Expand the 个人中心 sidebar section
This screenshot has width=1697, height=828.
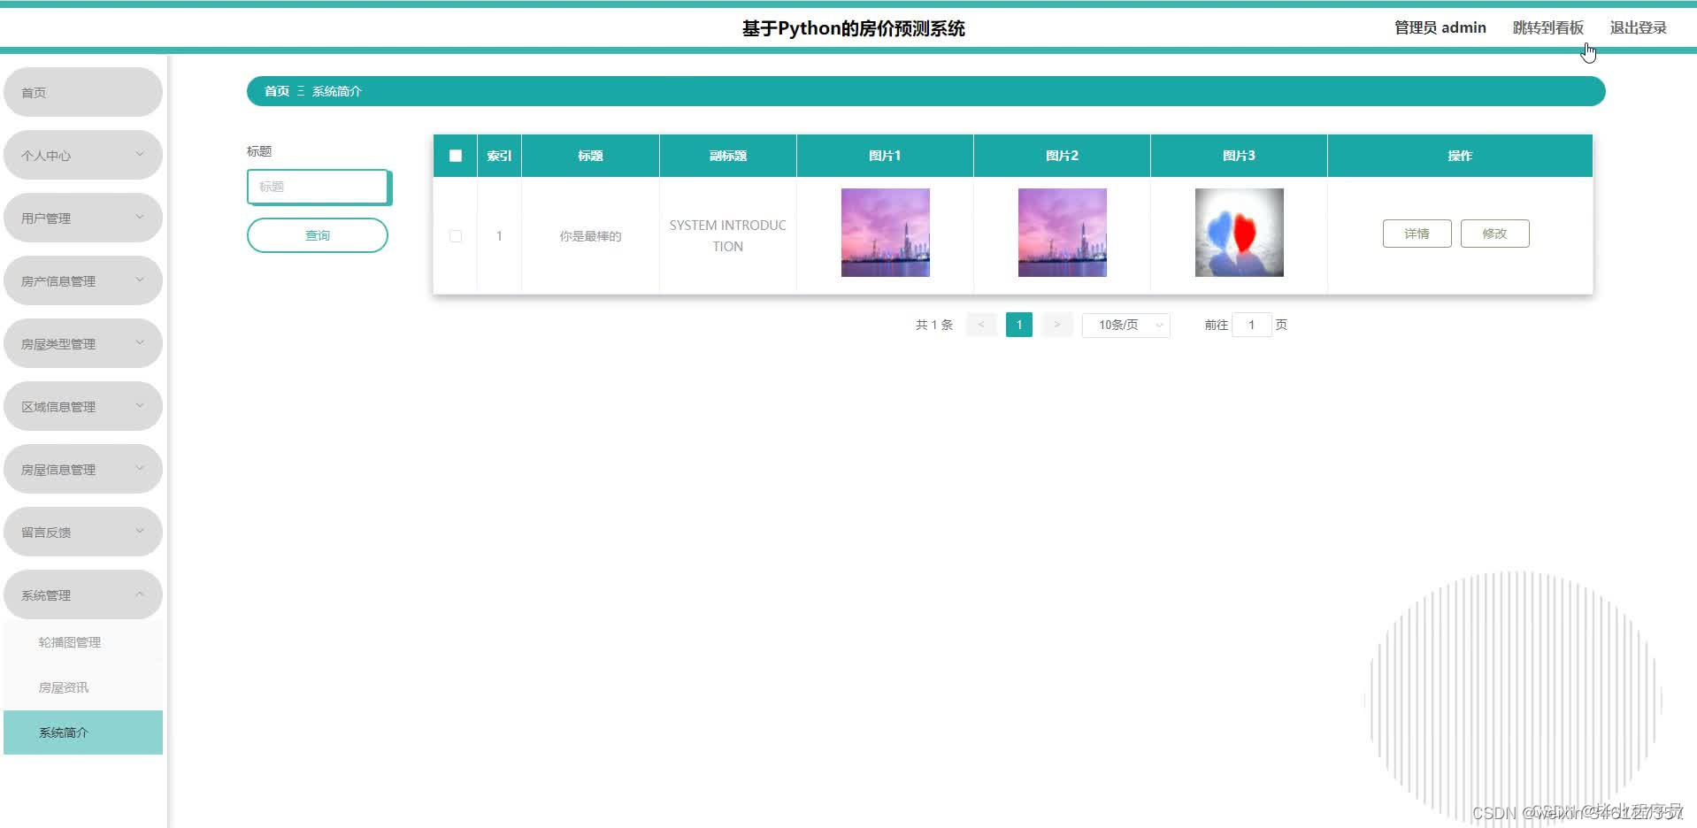pos(82,154)
